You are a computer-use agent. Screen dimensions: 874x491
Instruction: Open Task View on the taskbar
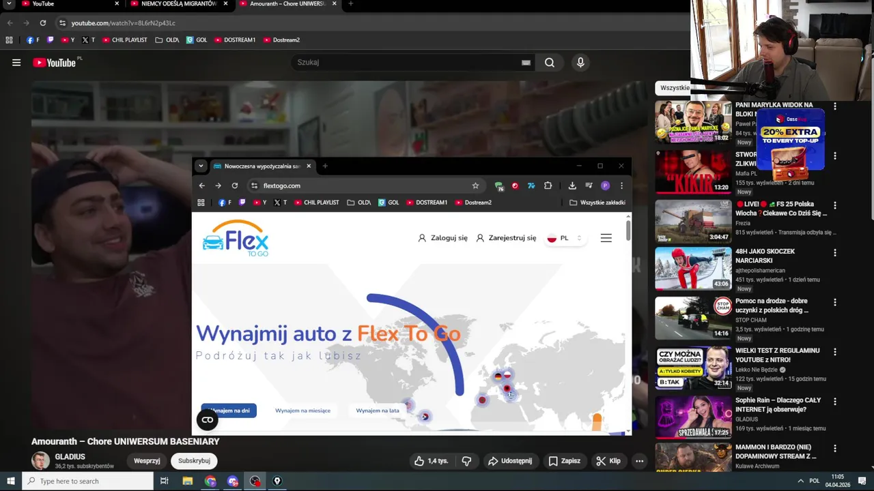164,481
